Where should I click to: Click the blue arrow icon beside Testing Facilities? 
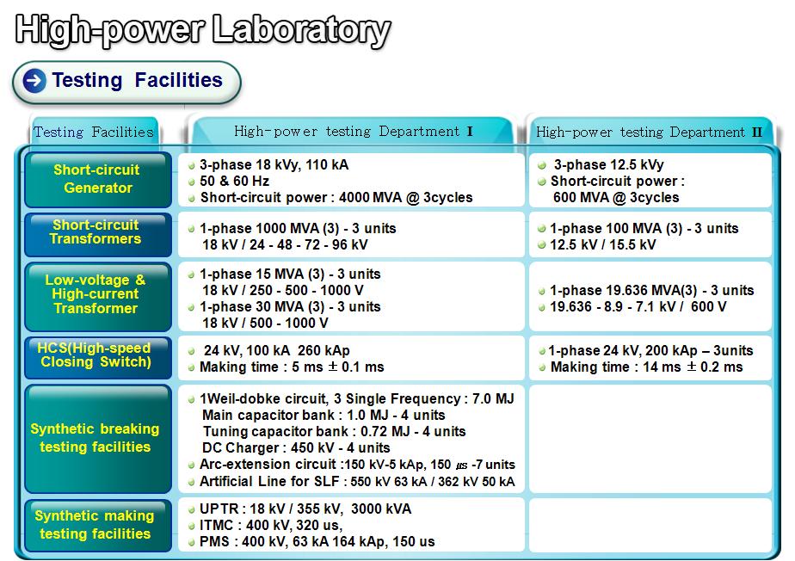(34, 81)
